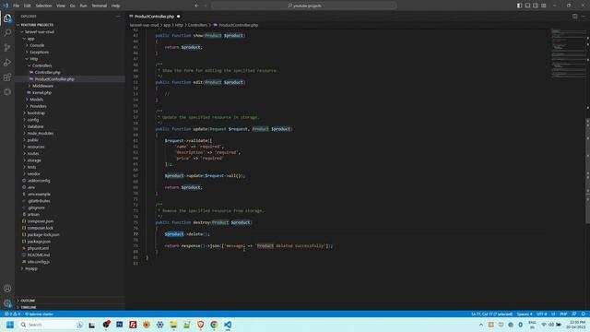
Task: Click the split editor icon
Action: pos(575,17)
